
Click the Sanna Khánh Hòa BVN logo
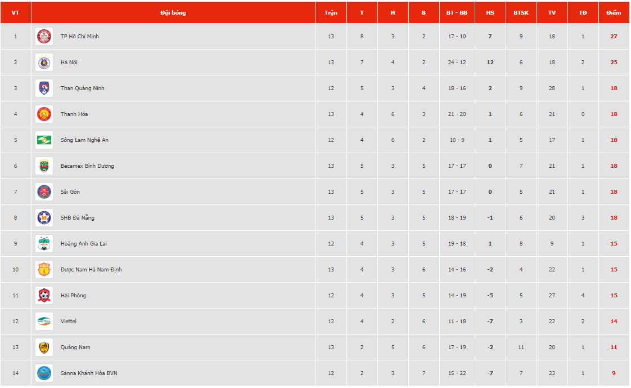pyautogui.click(x=44, y=373)
